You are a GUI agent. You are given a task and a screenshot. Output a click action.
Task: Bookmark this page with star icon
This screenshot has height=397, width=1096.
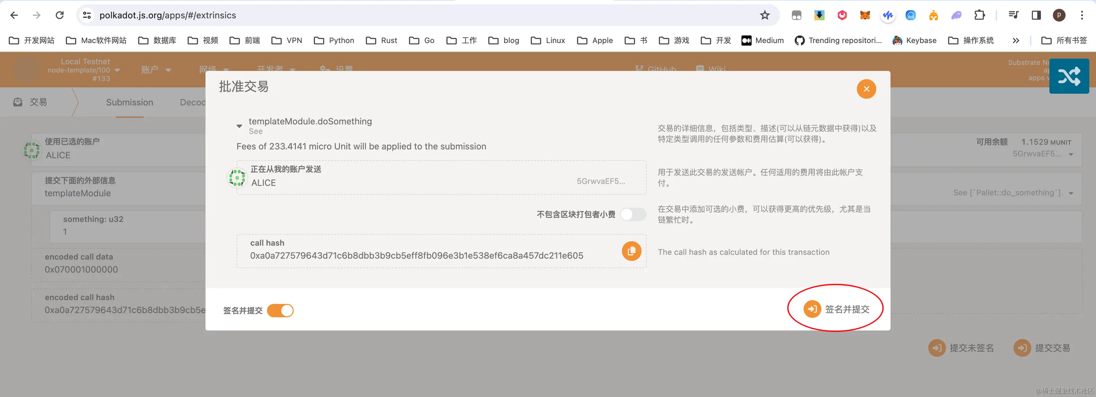(765, 15)
